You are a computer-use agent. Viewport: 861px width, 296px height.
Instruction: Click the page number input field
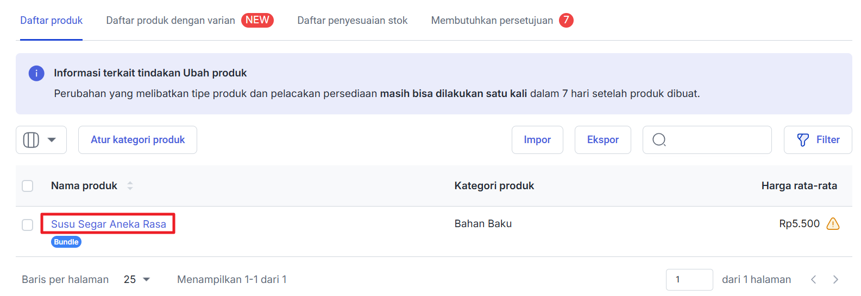(689, 280)
